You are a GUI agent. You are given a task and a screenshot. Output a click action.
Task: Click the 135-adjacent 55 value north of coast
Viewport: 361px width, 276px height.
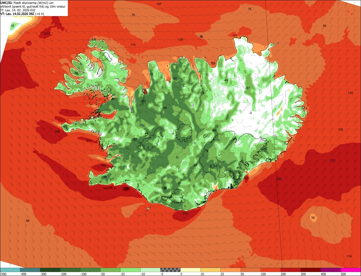point(201,37)
